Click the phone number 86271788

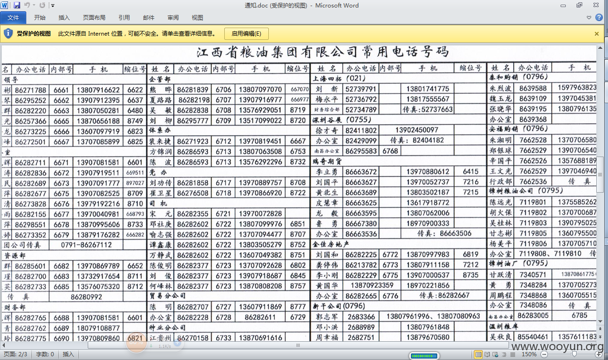30,90
